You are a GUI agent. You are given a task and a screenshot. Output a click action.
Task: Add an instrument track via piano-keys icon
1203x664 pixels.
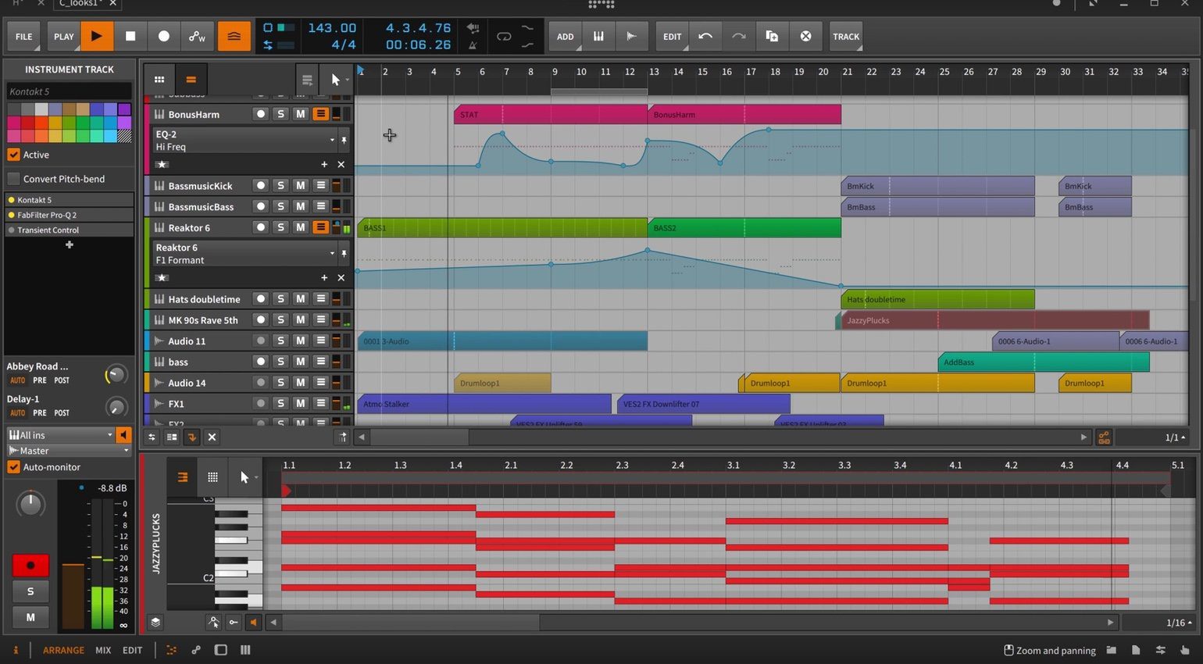tap(598, 36)
